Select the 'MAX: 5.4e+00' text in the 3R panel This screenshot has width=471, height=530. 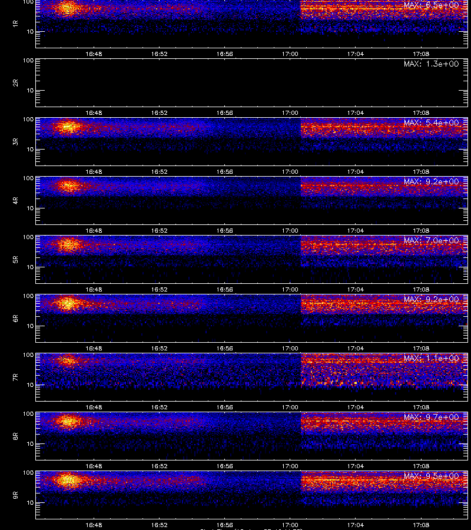(432, 122)
